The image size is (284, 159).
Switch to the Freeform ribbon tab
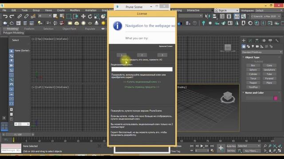29,29
